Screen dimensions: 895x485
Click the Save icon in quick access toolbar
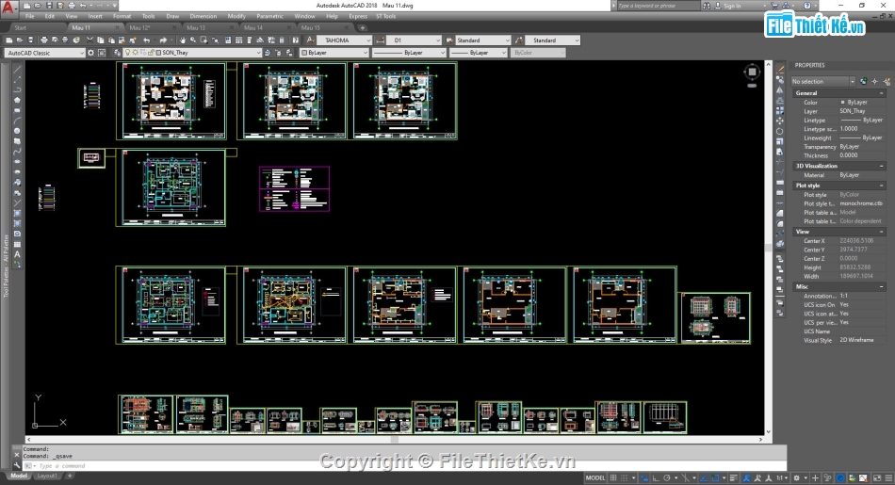pyautogui.click(x=49, y=5)
